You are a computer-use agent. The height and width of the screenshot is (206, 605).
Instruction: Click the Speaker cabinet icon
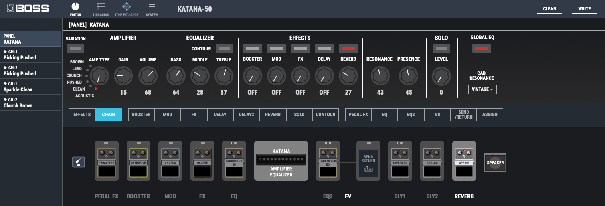(495, 163)
